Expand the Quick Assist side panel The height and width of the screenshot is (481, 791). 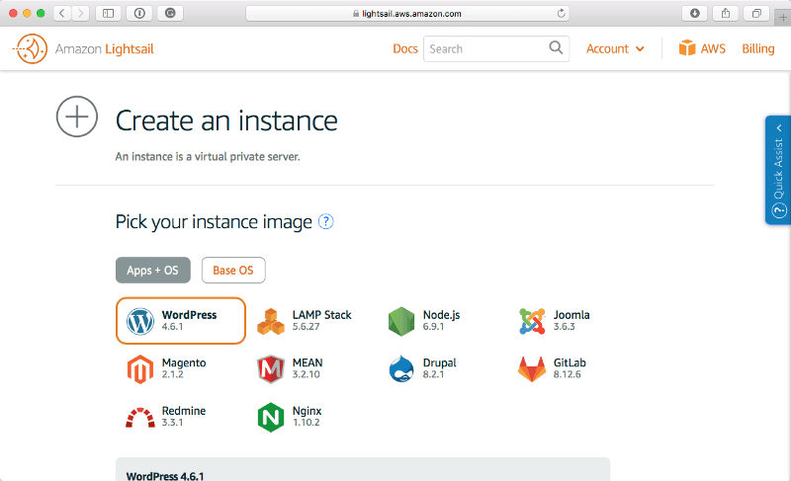tap(777, 170)
